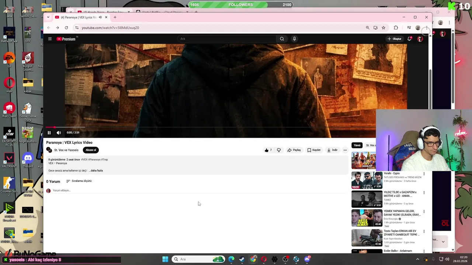
Task: Start voice search with the microphone icon
Action: pyautogui.click(x=294, y=39)
